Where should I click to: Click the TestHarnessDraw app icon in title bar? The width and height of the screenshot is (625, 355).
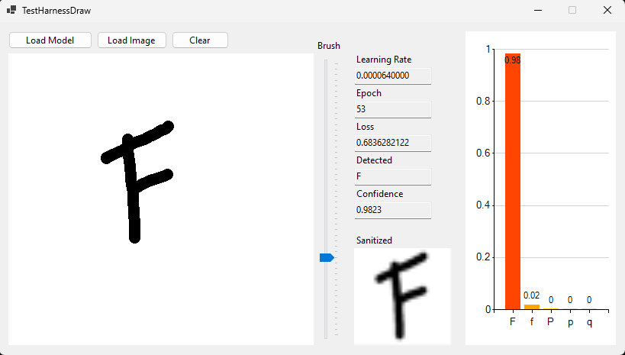[11, 10]
